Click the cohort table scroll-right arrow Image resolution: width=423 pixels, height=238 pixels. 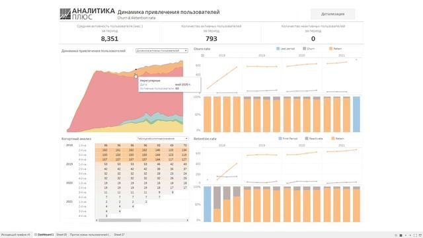coord(187,220)
